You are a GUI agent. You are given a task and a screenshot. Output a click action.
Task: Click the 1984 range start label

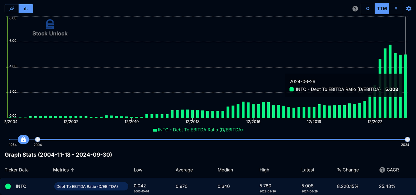[13, 145]
